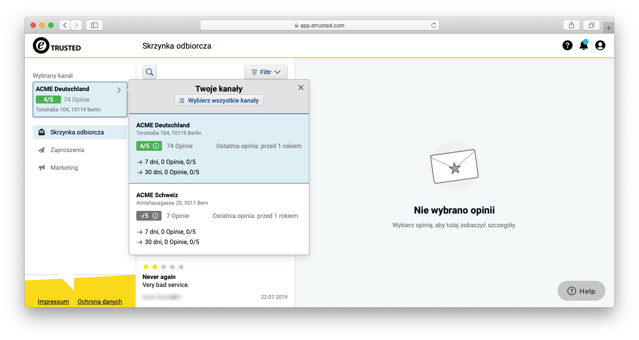
Task: Click the floating Help button
Action: coord(581,291)
